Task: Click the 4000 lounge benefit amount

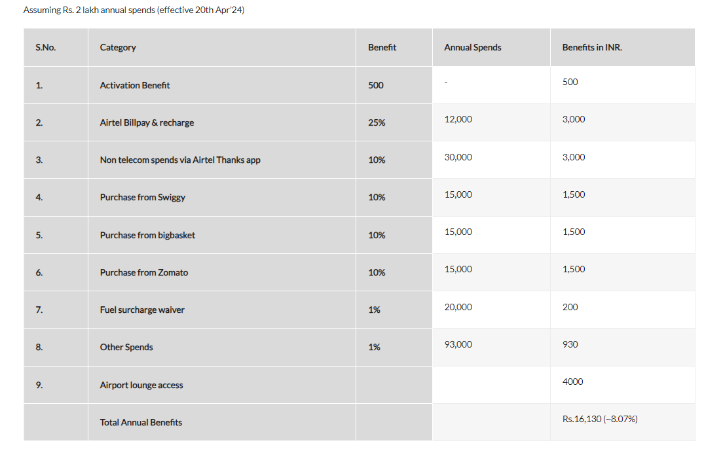Action: pos(572,382)
